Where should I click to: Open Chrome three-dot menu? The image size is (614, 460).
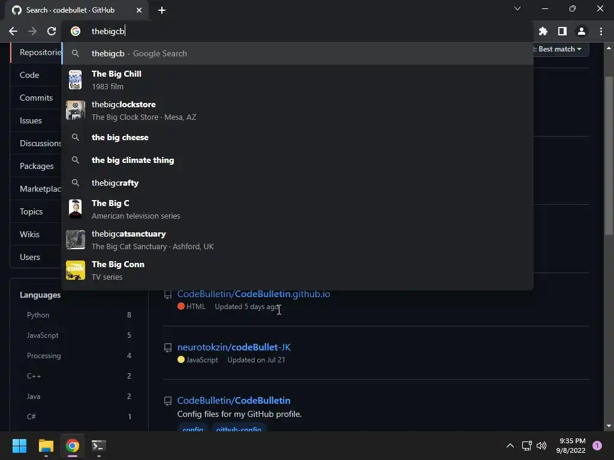(601, 31)
